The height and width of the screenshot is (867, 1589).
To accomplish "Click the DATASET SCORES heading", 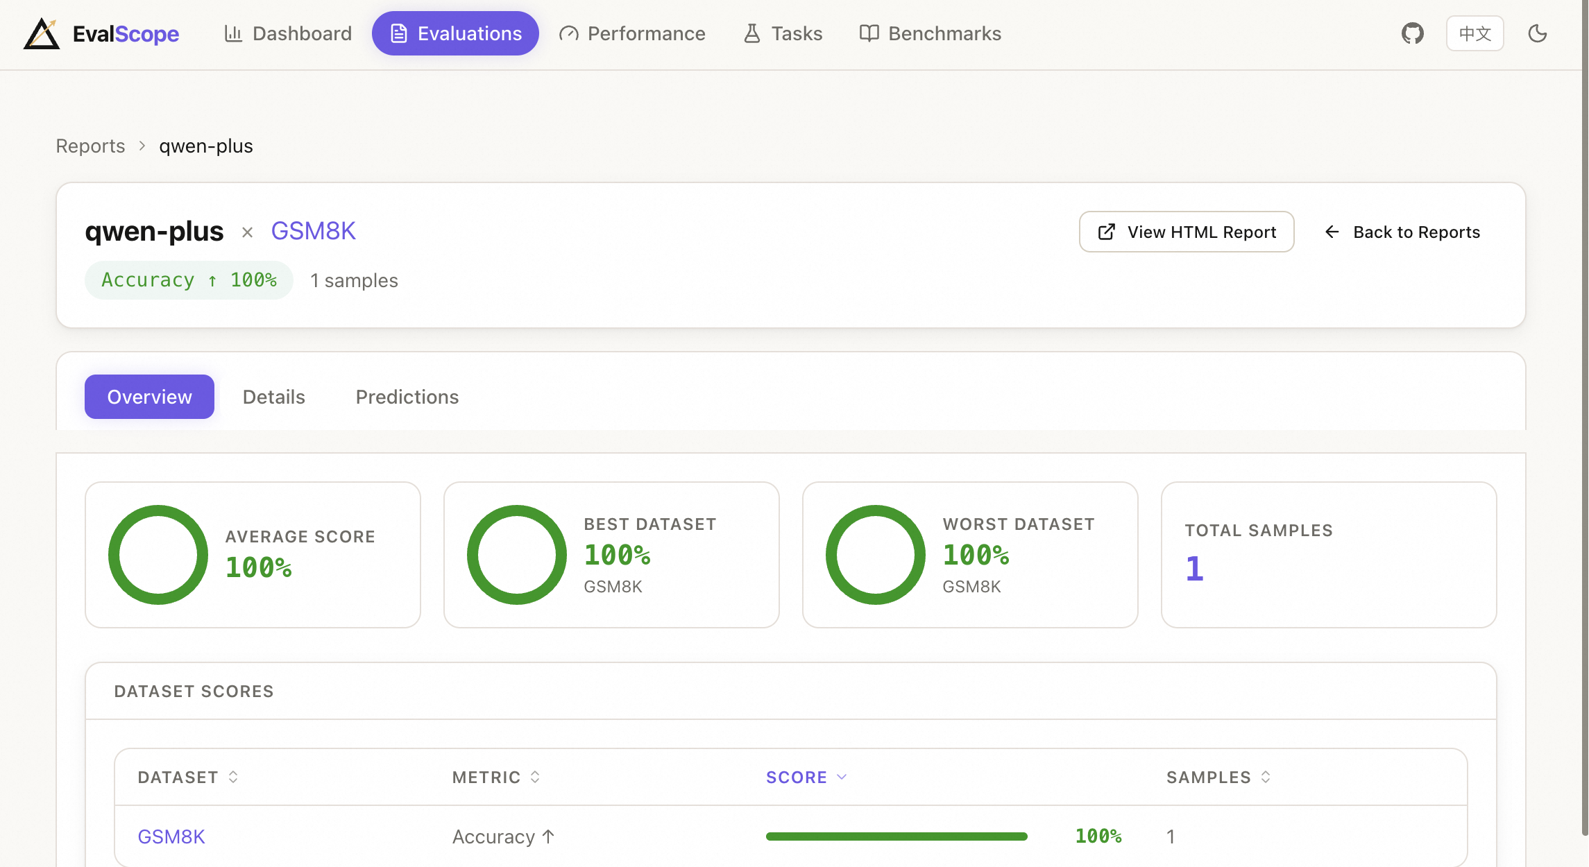I will [x=194, y=692].
